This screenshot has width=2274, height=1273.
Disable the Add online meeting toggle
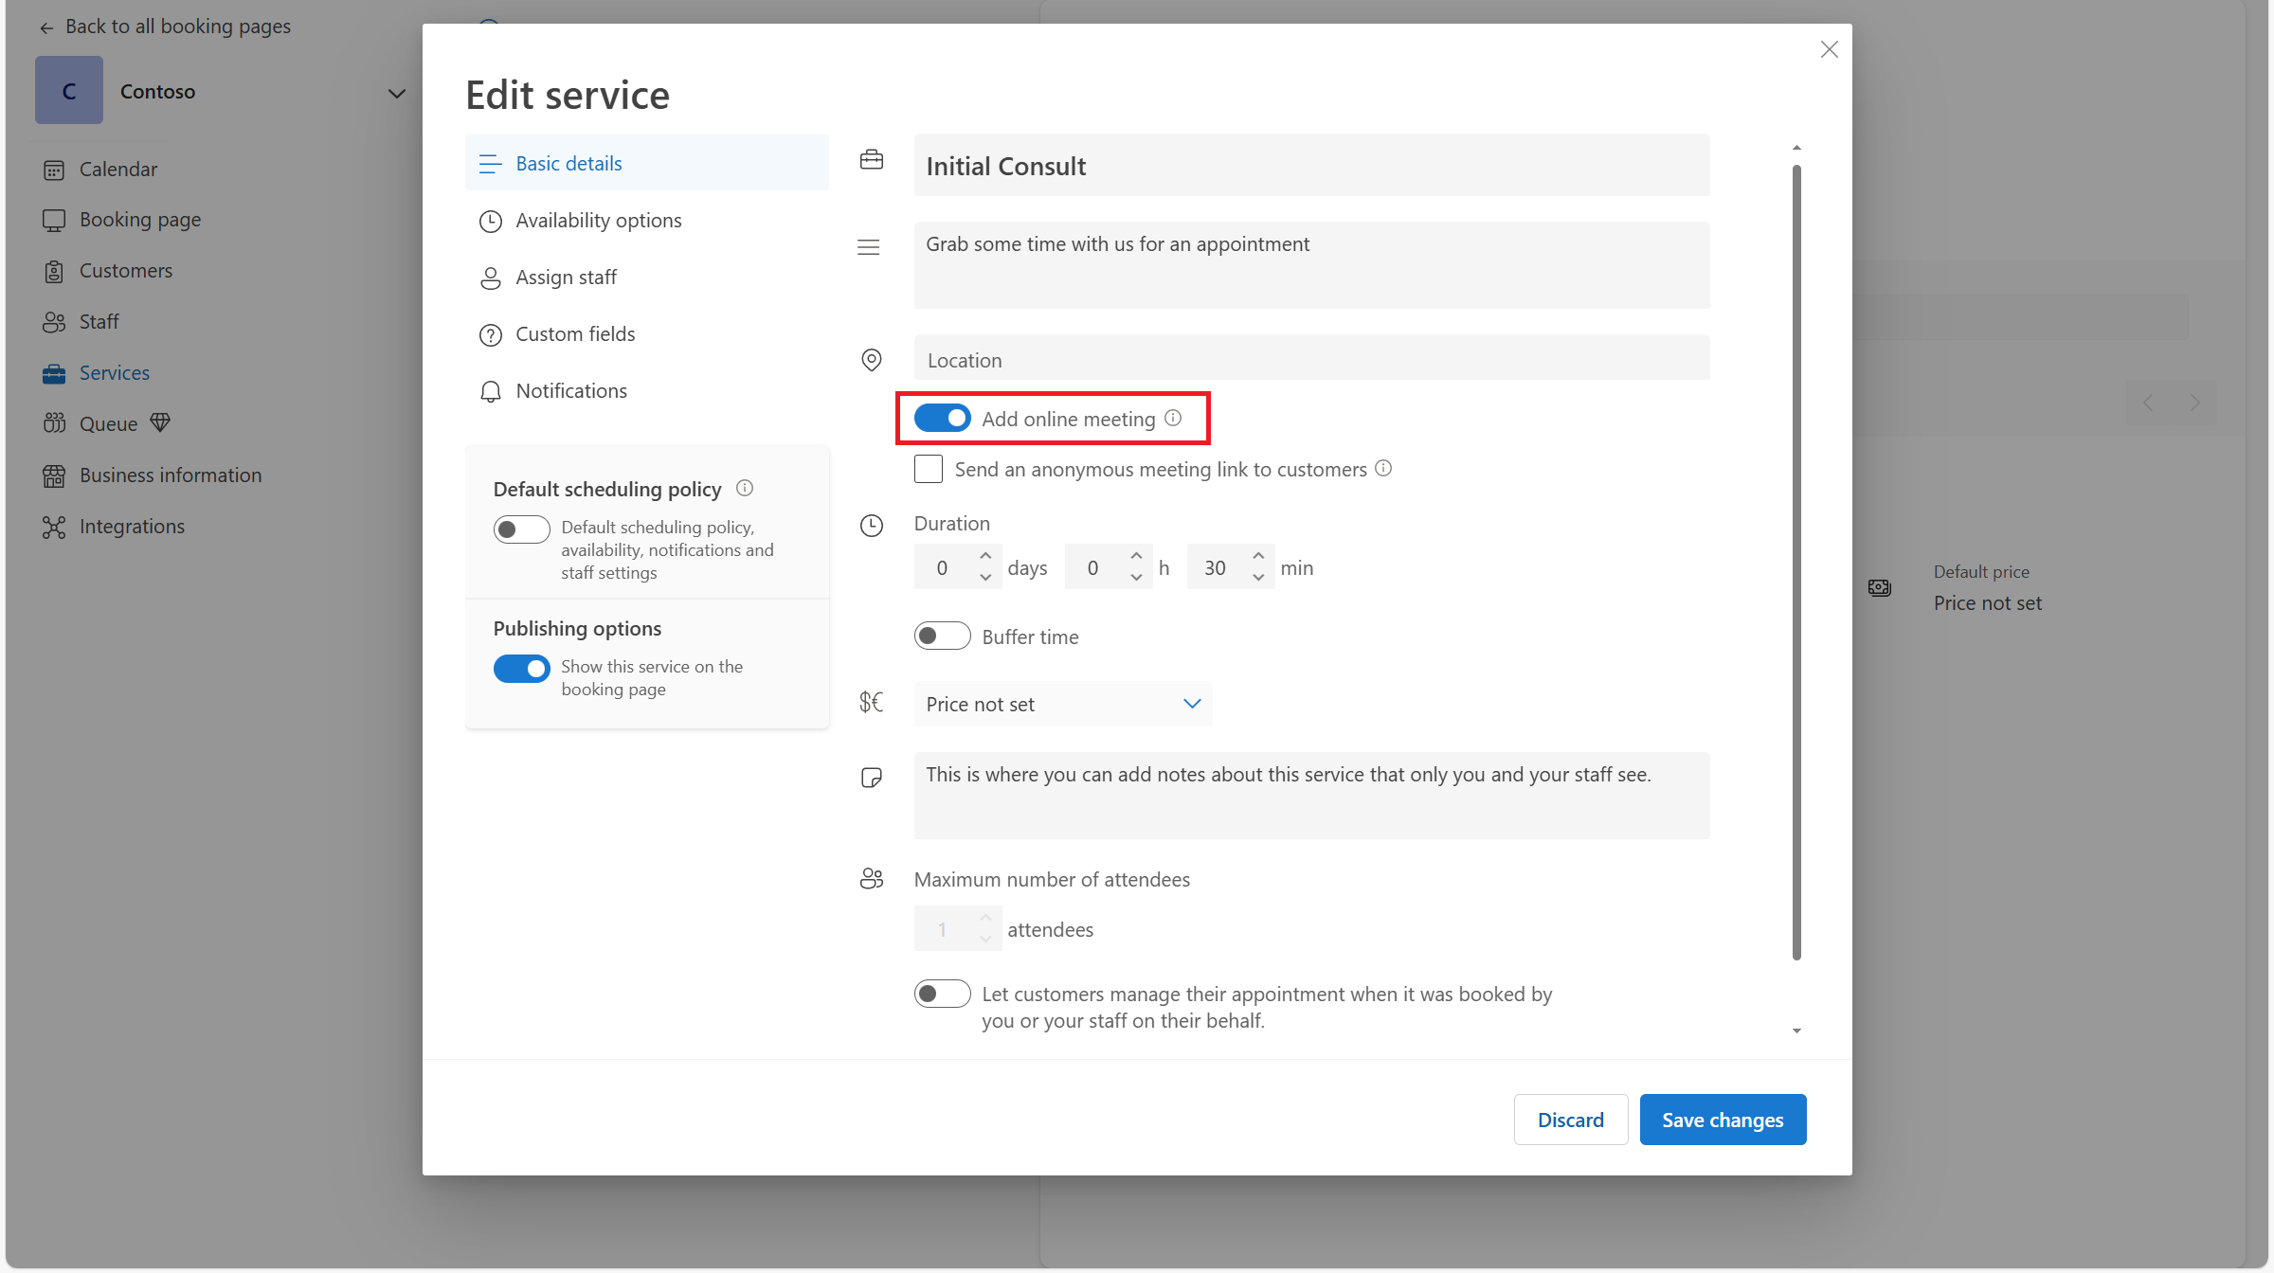943,418
